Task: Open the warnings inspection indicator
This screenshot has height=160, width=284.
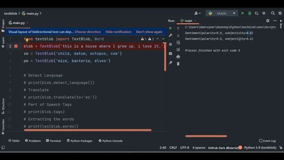Action: [x=147, y=39]
